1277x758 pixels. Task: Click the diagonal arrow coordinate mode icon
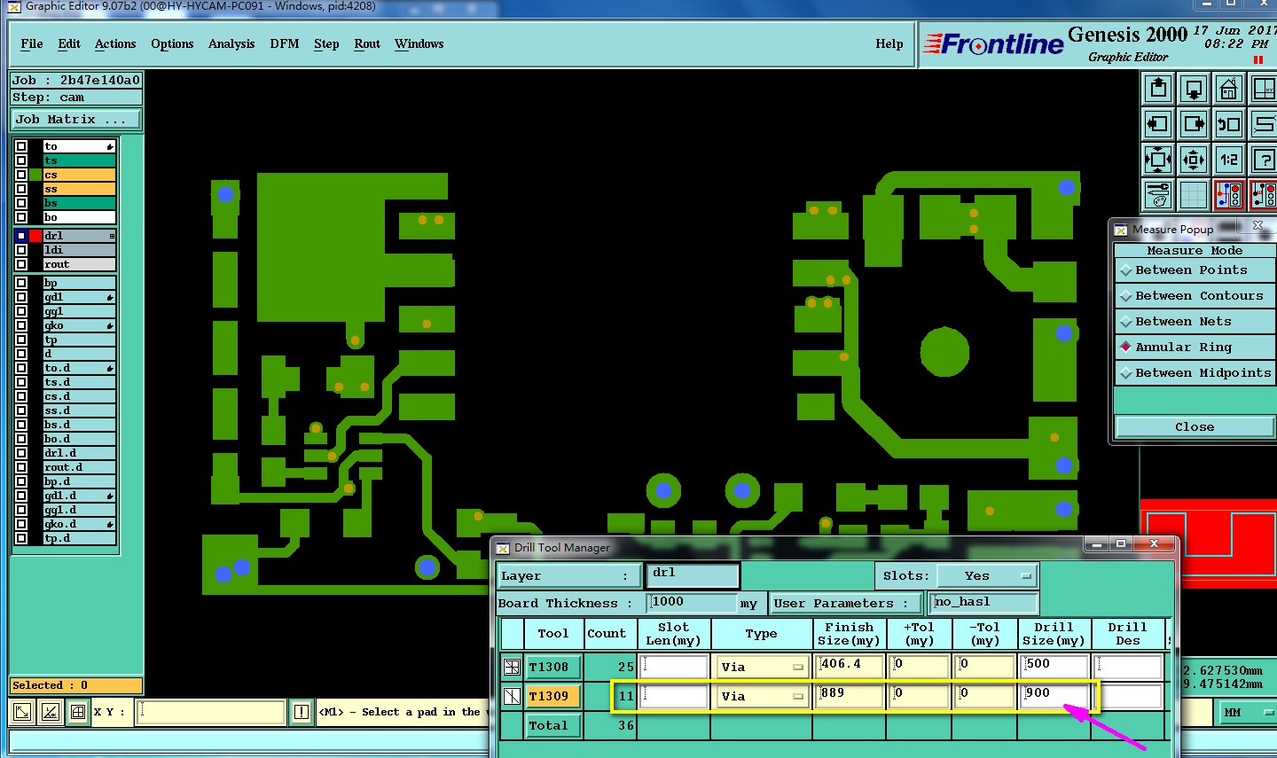coord(22,712)
